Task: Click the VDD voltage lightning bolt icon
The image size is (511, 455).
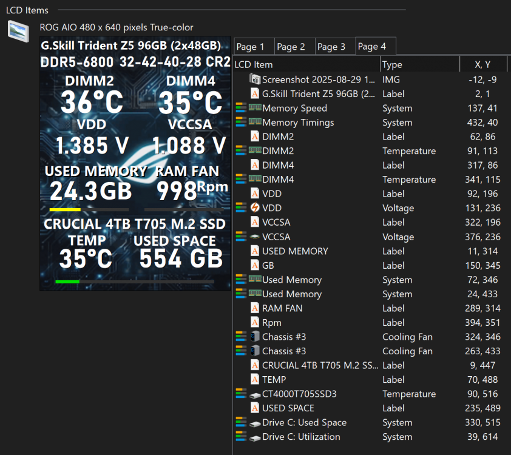Action: [x=255, y=208]
